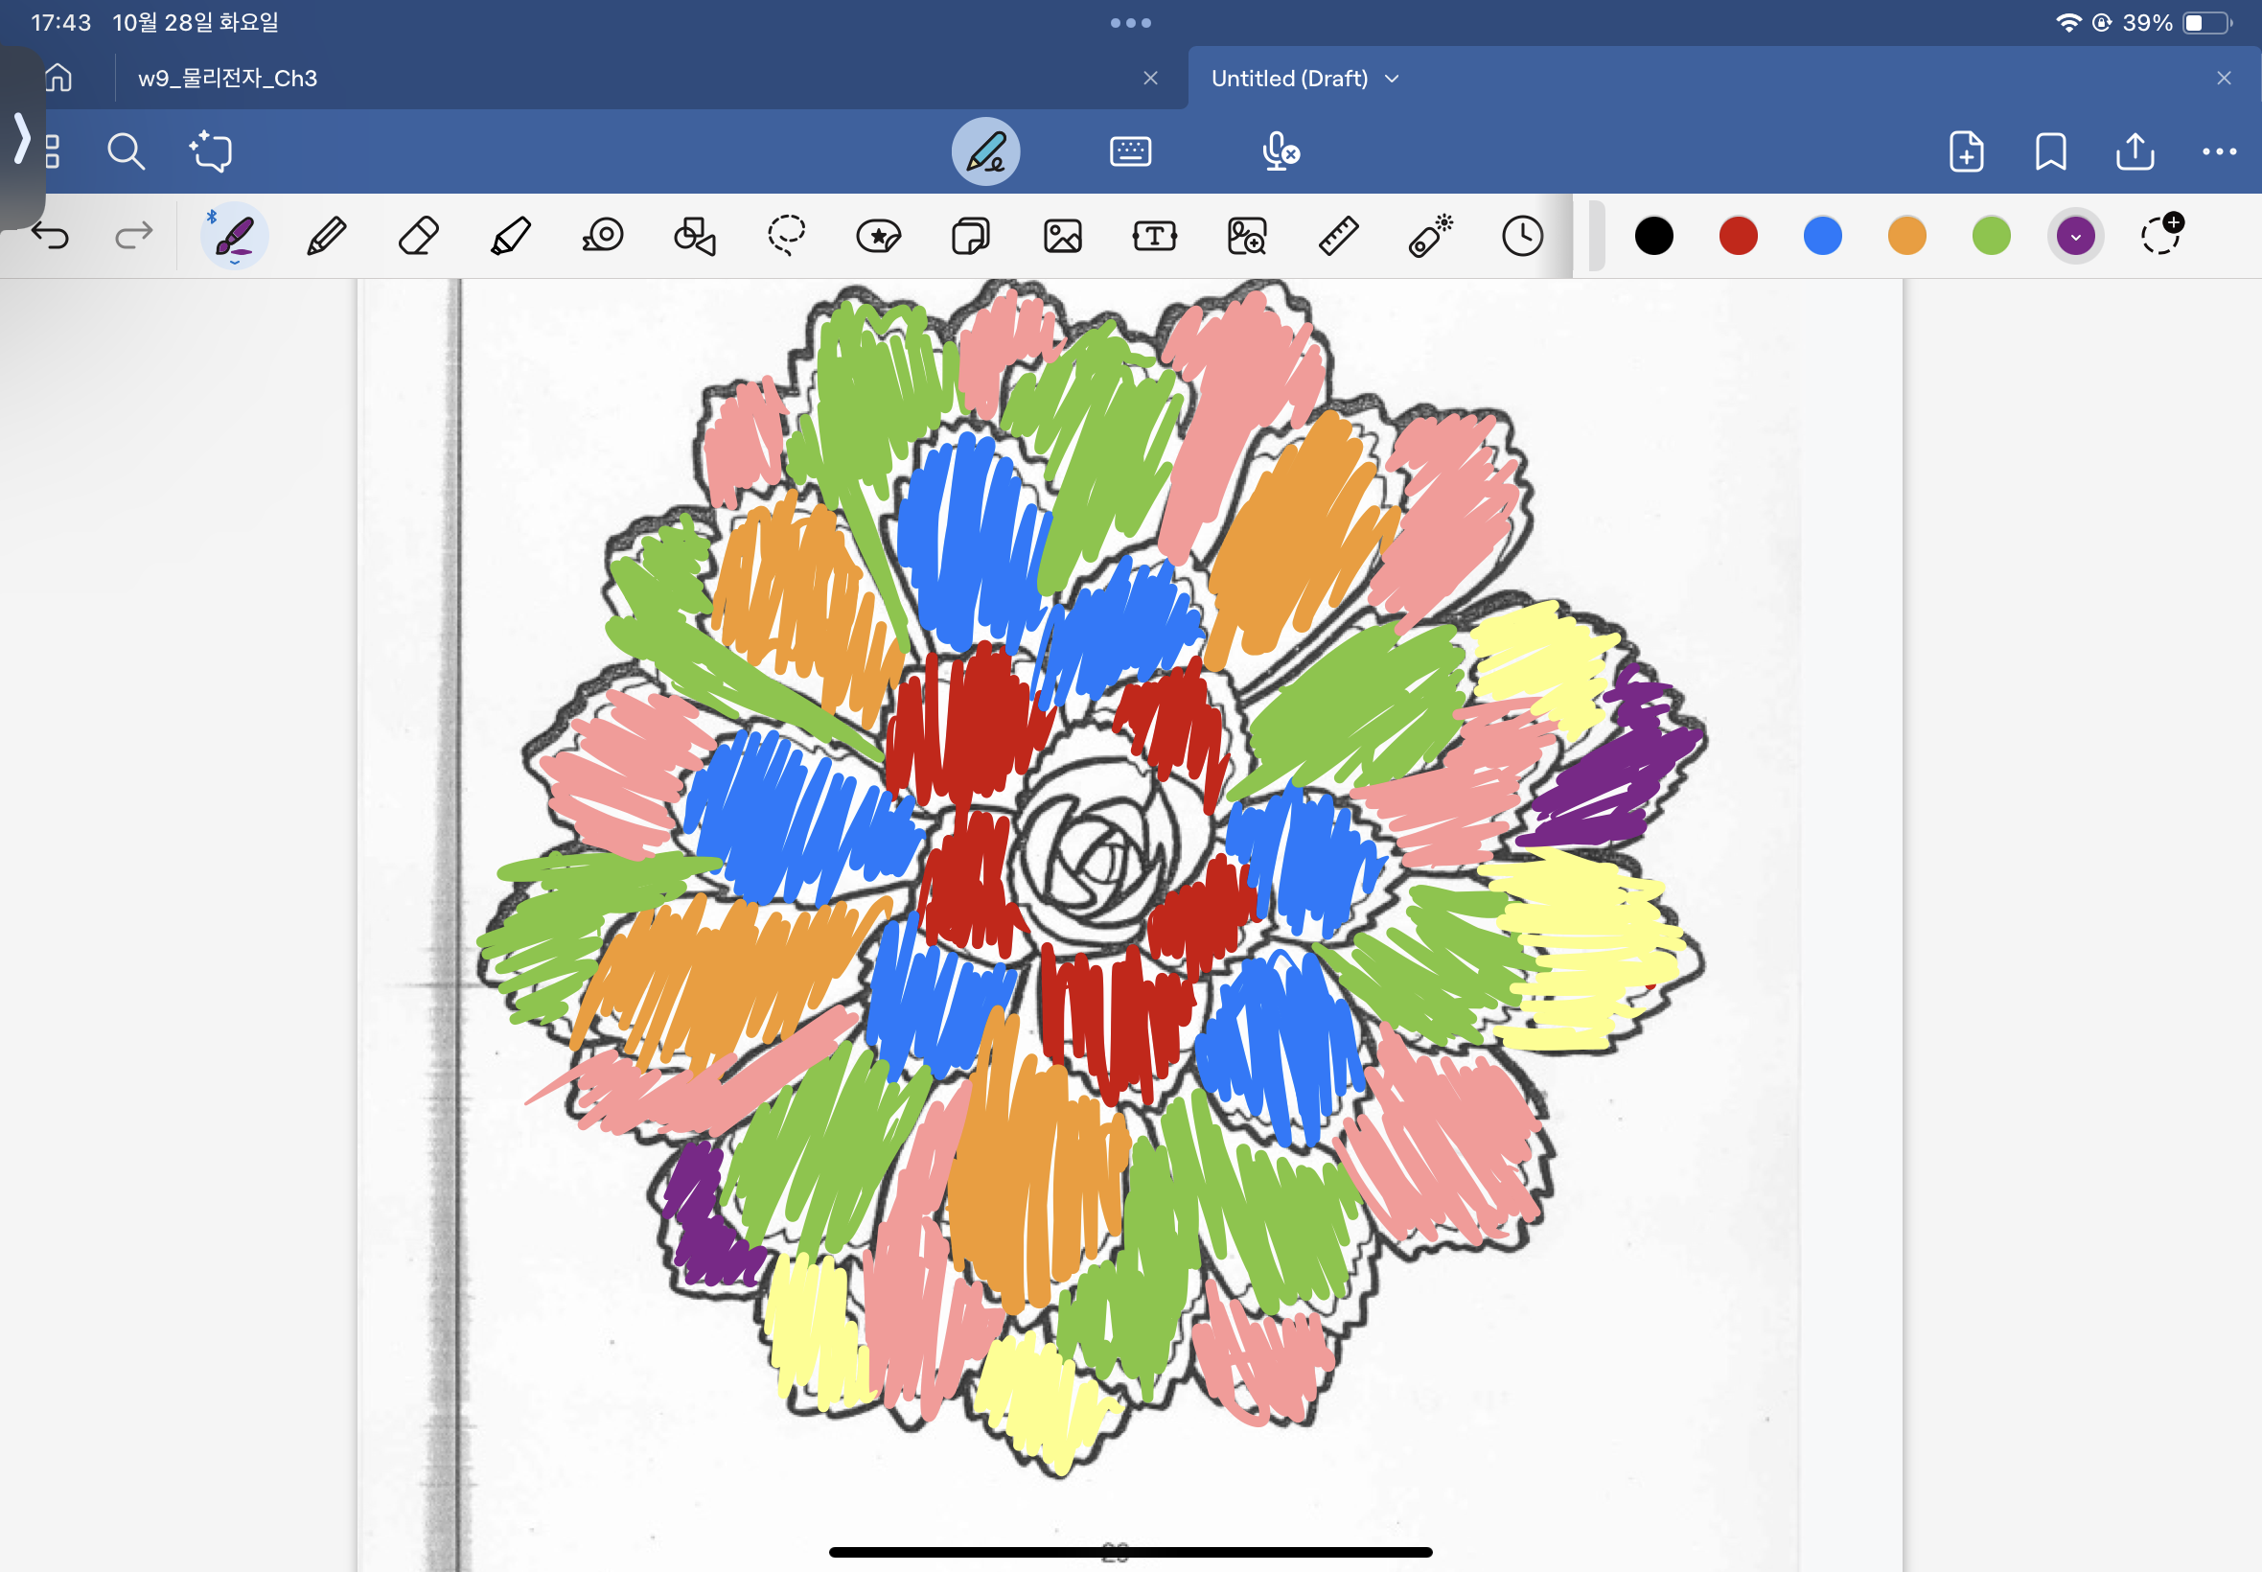Switch to Untitled (Draft) tab
The height and width of the screenshot is (1572, 2262).
tap(1288, 79)
